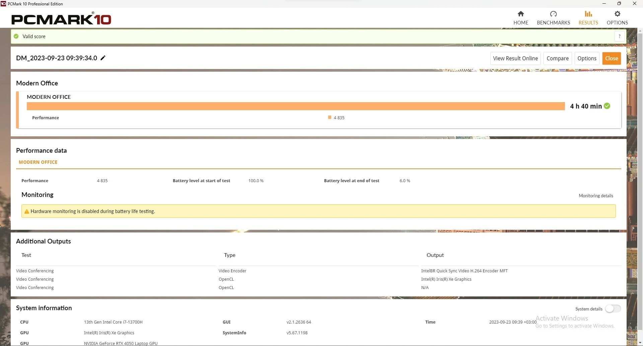Click the question mark help button
The image size is (643, 346).
coord(619,36)
